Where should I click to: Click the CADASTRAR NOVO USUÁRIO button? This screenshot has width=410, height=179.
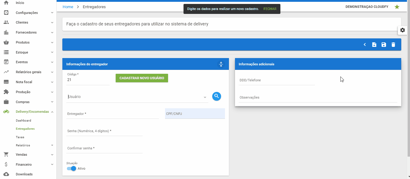tap(142, 78)
